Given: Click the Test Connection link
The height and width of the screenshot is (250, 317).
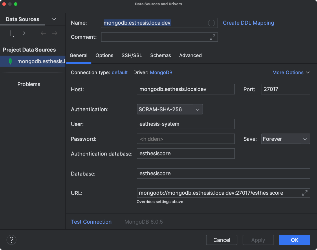Looking at the screenshot, I should [x=91, y=222].
